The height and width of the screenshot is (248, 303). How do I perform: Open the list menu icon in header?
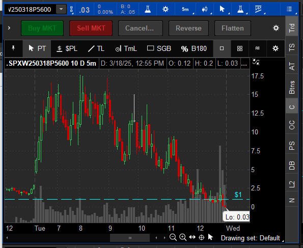pyautogui.click(x=289, y=9)
